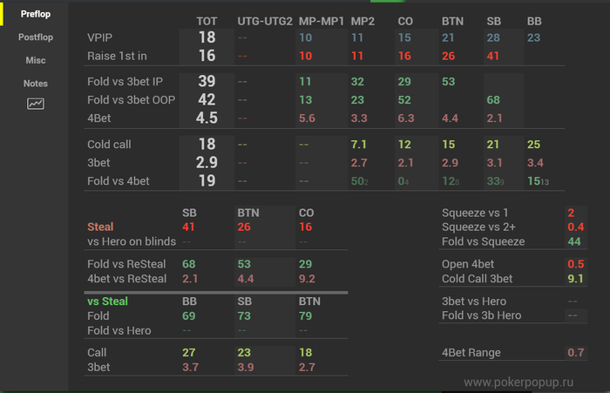The height and width of the screenshot is (393, 610).
Task: Switch to the Preflop tab
Action: click(x=36, y=14)
